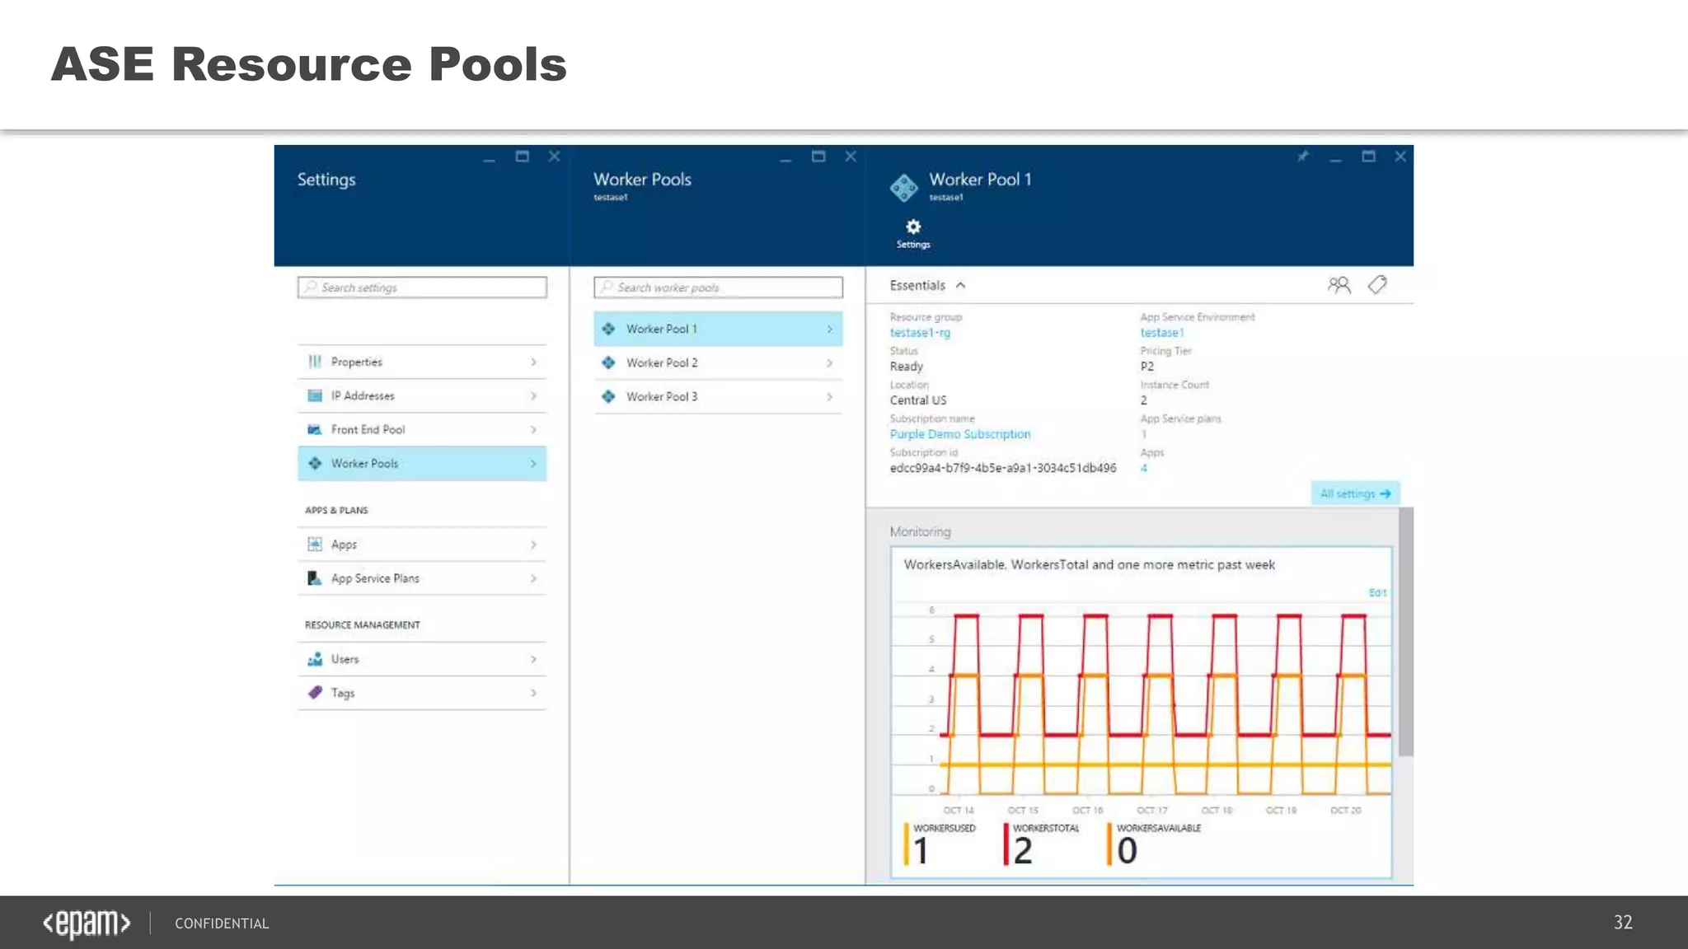Click the large Worker Pool 1 header icon
The image size is (1688, 949).
(x=904, y=188)
